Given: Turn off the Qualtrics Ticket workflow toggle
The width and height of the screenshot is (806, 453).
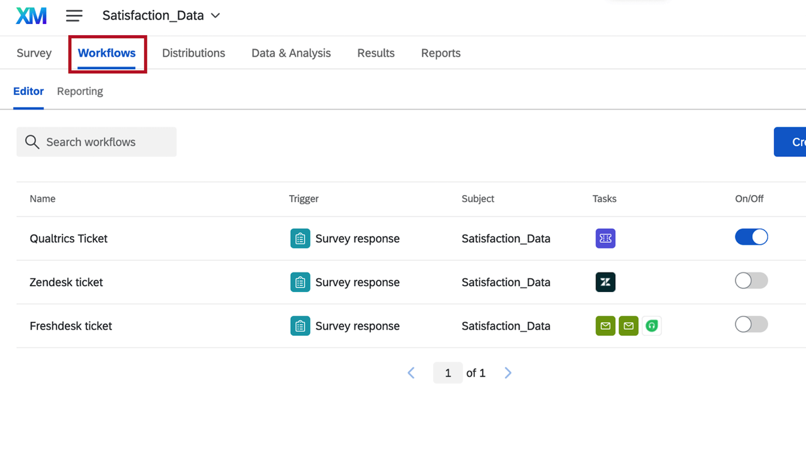Looking at the screenshot, I should (x=751, y=237).
